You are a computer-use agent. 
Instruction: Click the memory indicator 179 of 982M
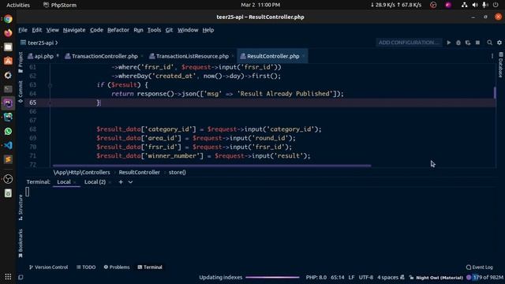[488, 277]
